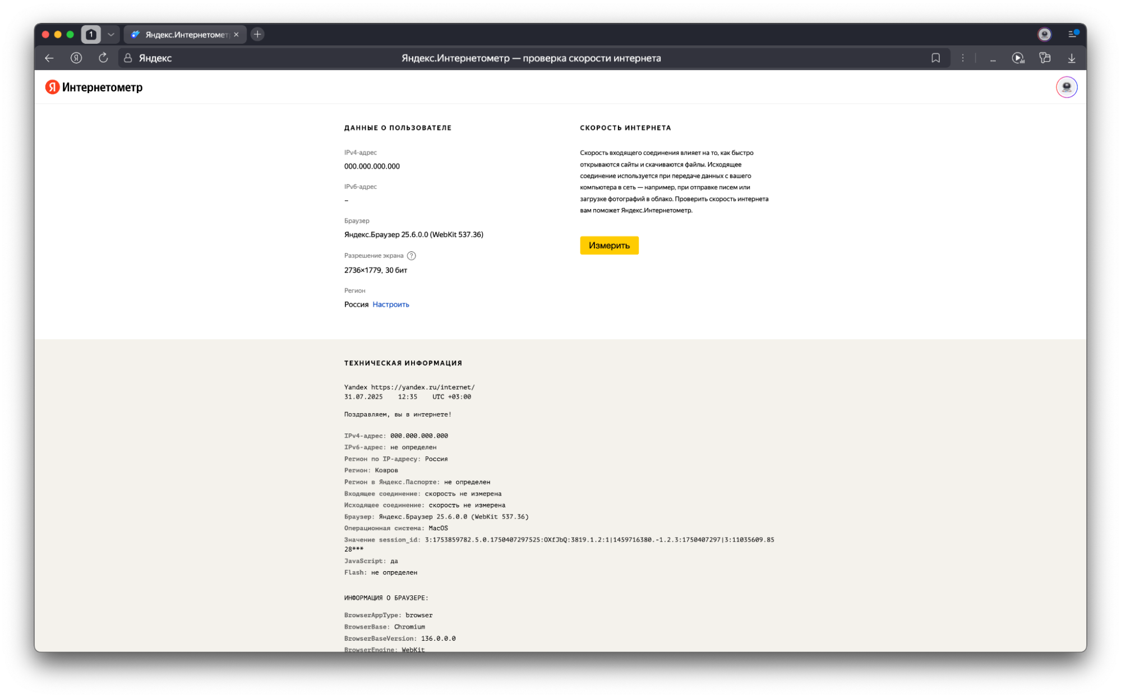This screenshot has height=698, width=1121.
Task: Click the Операционная система: MacOS line
Action: pyautogui.click(x=396, y=528)
